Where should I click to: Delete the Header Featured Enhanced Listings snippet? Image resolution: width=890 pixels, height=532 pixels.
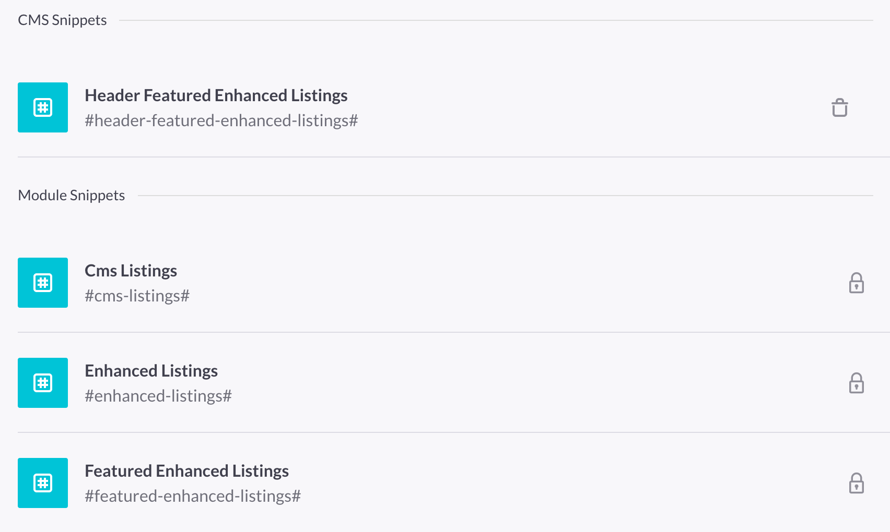click(839, 108)
